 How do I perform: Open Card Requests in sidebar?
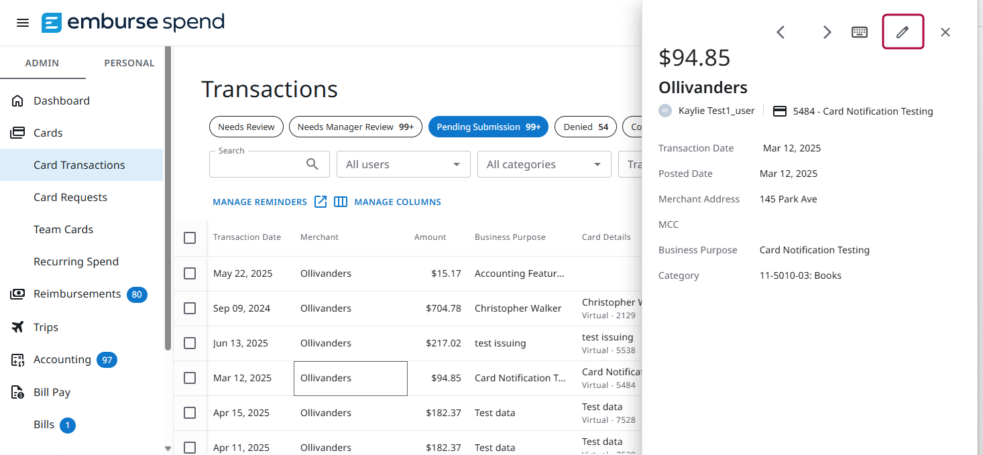click(70, 197)
